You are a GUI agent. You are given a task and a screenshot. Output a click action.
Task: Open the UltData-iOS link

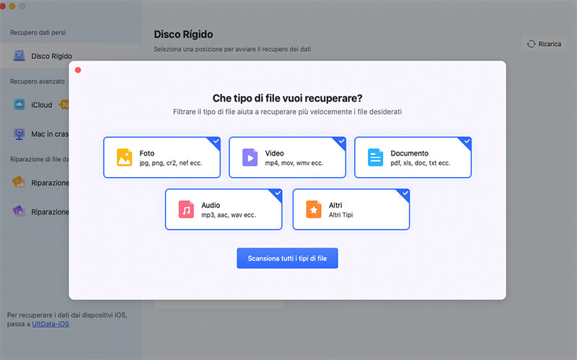coord(50,324)
